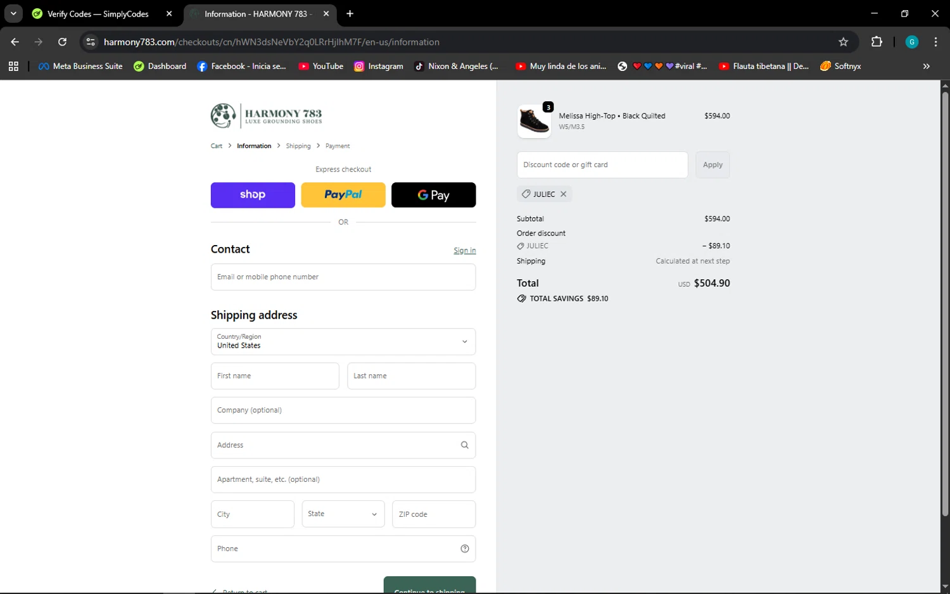Focus the Last name field

click(x=412, y=376)
